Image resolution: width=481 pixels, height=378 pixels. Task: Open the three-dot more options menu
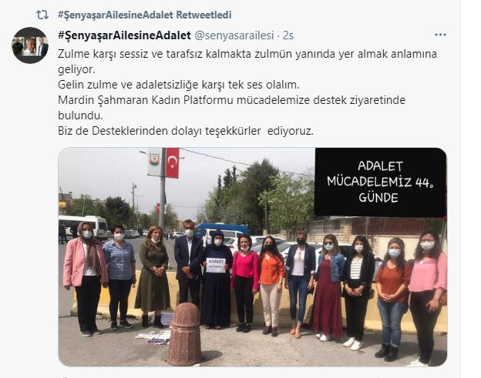pyautogui.click(x=440, y=35)
